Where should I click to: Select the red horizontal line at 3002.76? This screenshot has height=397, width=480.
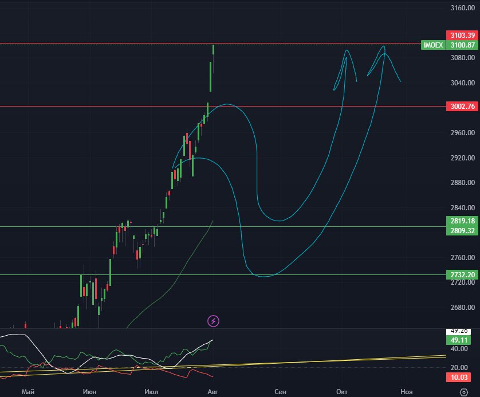(115, 106)
